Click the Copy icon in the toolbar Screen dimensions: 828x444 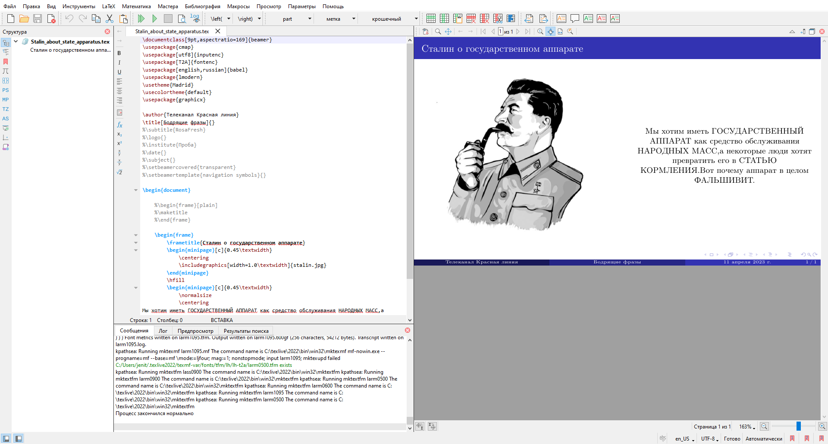[96, 19]
